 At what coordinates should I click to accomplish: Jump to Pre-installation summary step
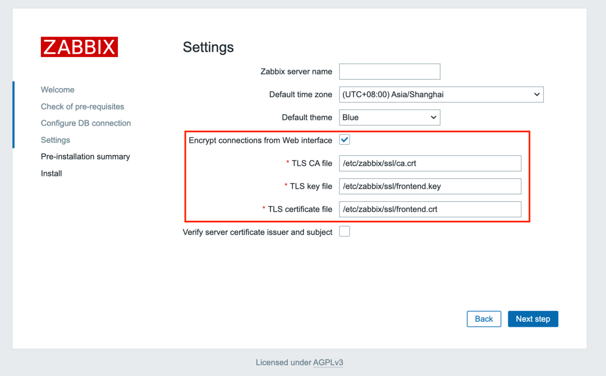pos(85,157)
